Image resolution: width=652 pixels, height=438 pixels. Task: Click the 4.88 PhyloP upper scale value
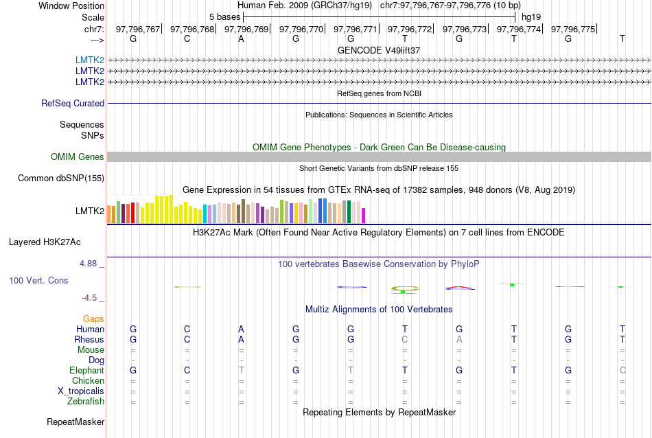[88, 264]
